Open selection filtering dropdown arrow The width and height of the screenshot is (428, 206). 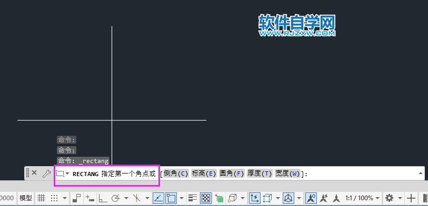277,198
